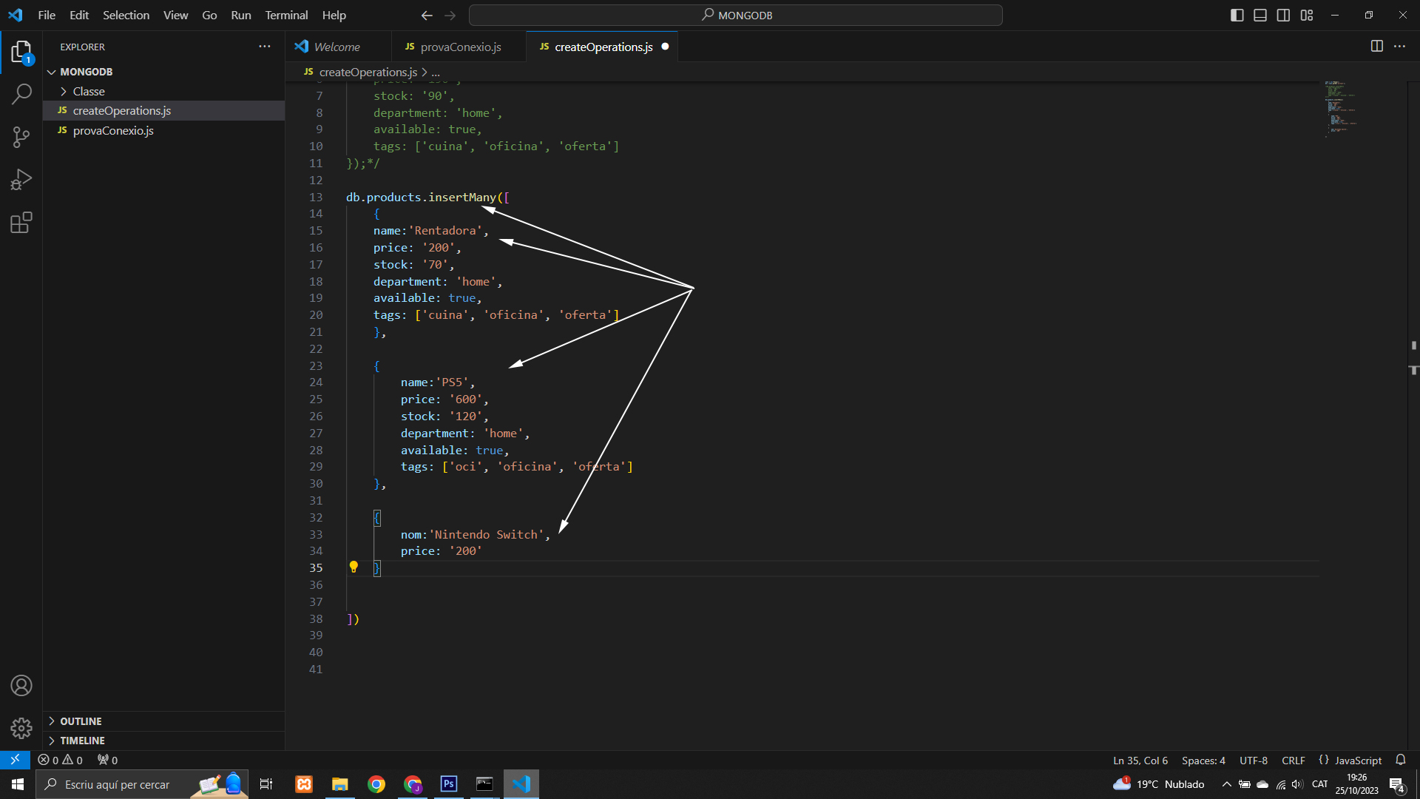Image resolution: width=1420 pixels, height=799 pixels.
Task: Open the Run and Debug view
Action: (x=21, y=180)
